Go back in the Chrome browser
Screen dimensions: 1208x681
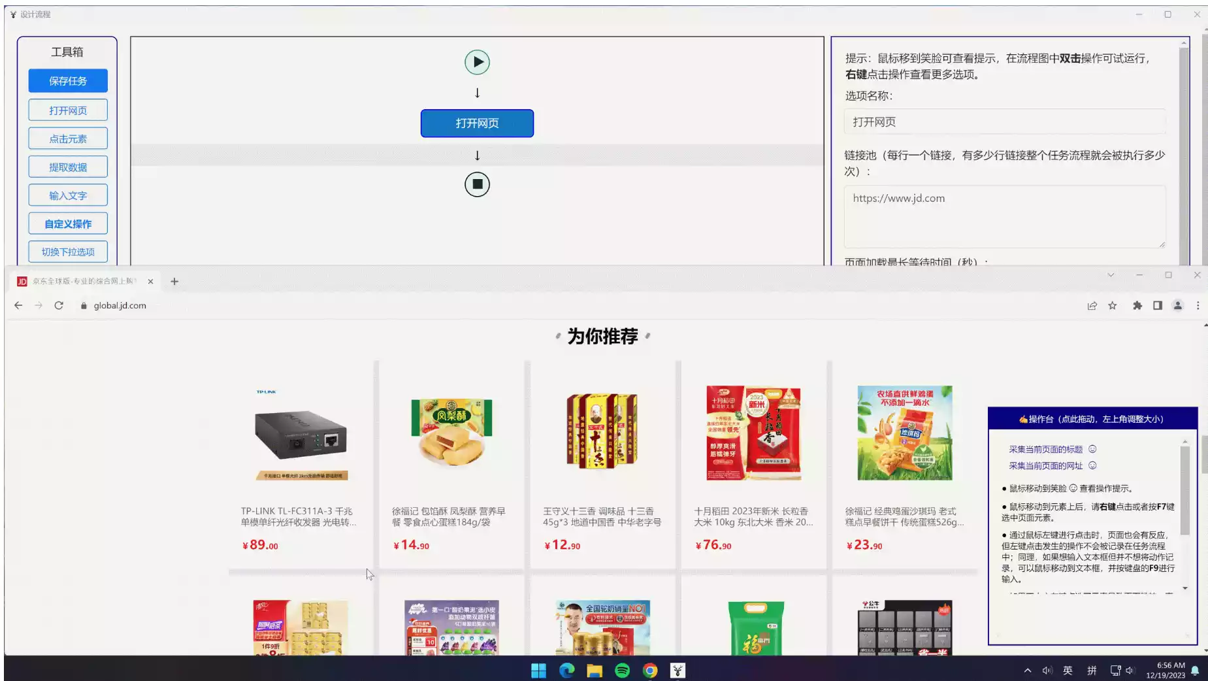[18, 305]
